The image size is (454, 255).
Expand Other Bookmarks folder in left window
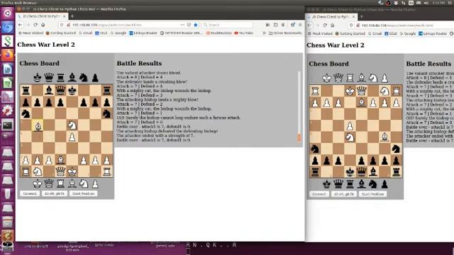285,33
